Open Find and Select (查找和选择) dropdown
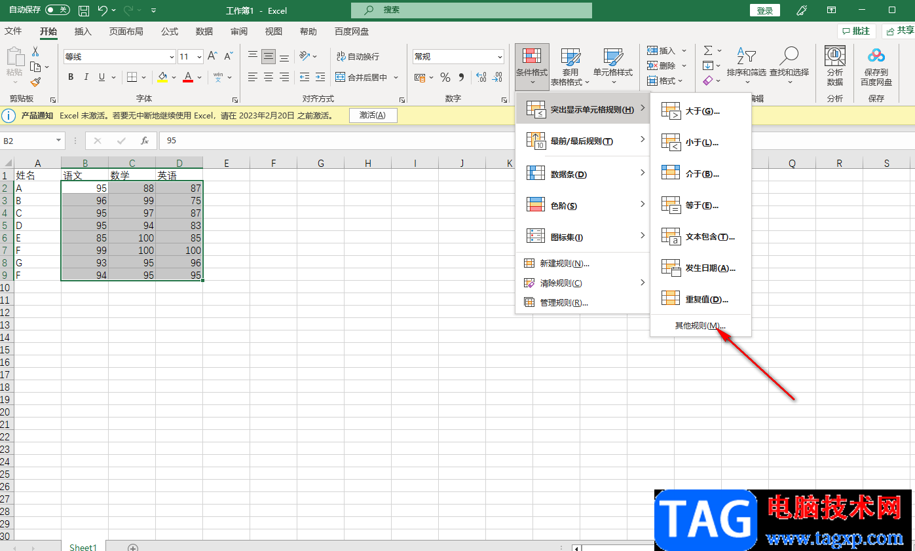This screenshot has width=915, height=551. click(789, 66)
